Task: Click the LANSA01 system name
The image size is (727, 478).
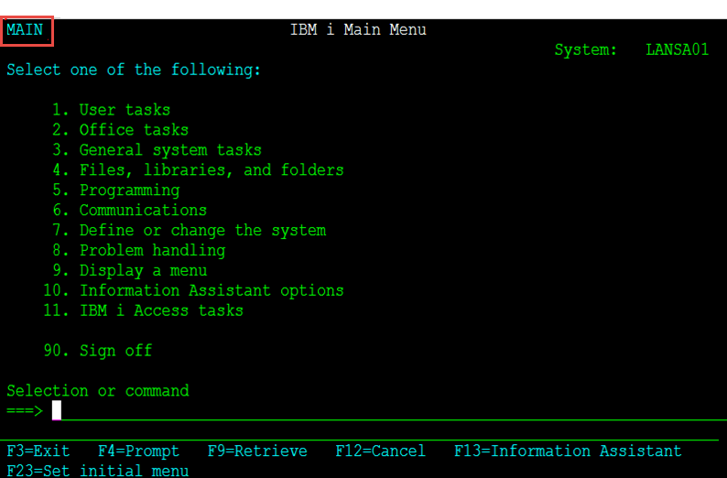Action: coord(677,49)
